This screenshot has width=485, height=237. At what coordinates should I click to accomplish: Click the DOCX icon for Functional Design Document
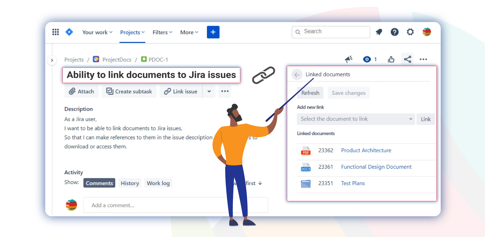coord(306,167)
